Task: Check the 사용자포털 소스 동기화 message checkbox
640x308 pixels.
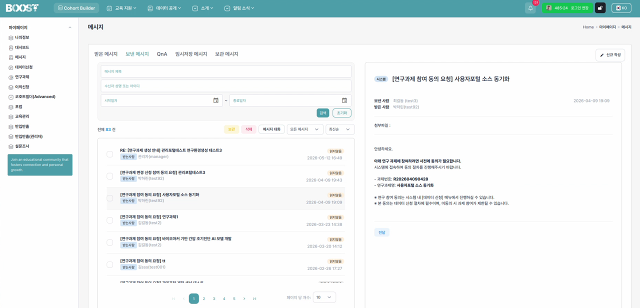Action: coord(109,198)
